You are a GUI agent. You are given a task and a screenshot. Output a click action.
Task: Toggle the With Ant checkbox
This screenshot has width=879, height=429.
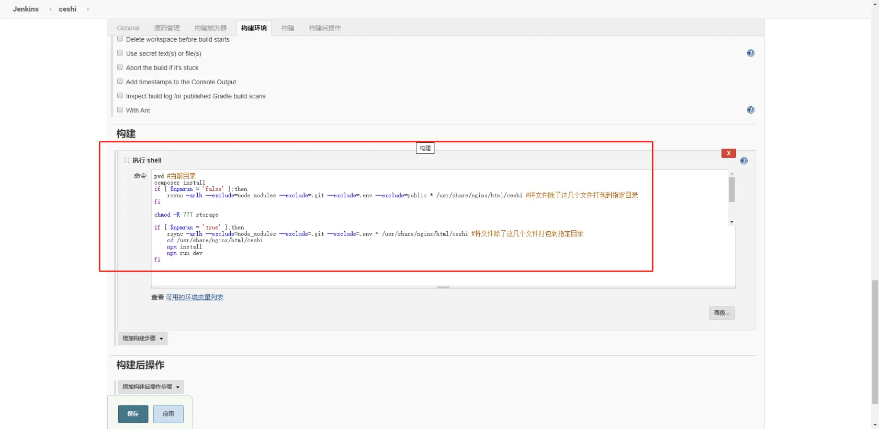pos(120,109)
